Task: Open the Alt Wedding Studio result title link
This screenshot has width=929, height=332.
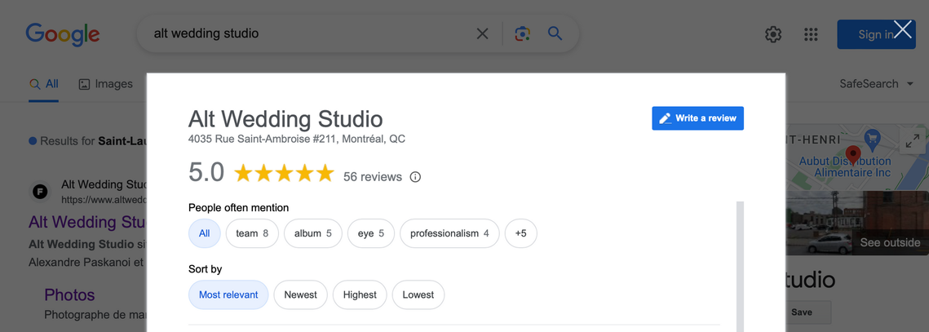Action: [88, 223]
